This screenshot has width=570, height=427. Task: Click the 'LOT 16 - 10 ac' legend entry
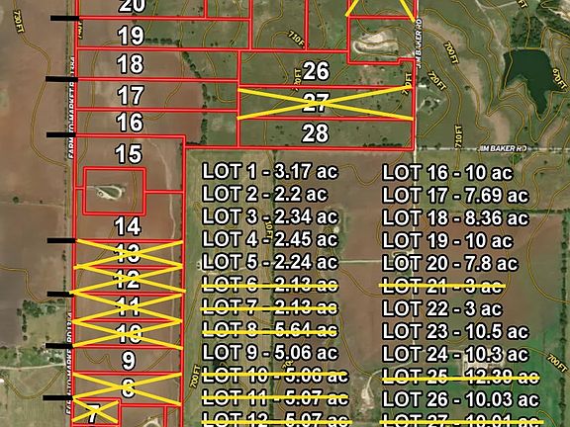(447, 172)
